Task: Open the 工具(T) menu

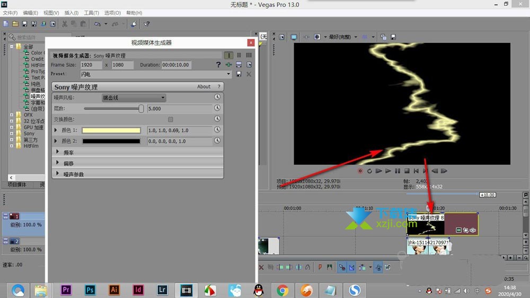Action: pos(91,13)
